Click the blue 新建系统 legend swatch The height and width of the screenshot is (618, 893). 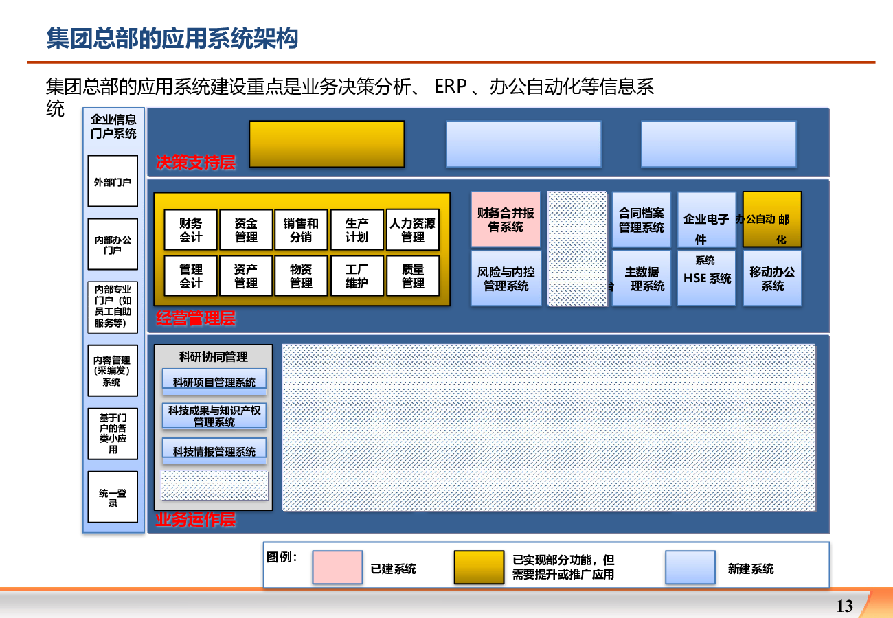690,568
